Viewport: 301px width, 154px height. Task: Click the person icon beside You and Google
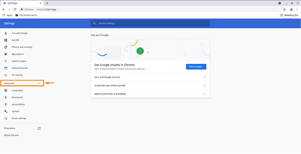(x=6, y=33)
